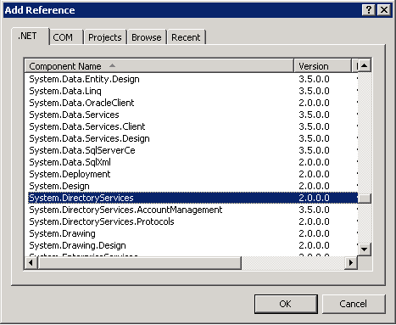Click the Cancel button
The width and height of the screenshot is (396, 325).
pos(354,304)
